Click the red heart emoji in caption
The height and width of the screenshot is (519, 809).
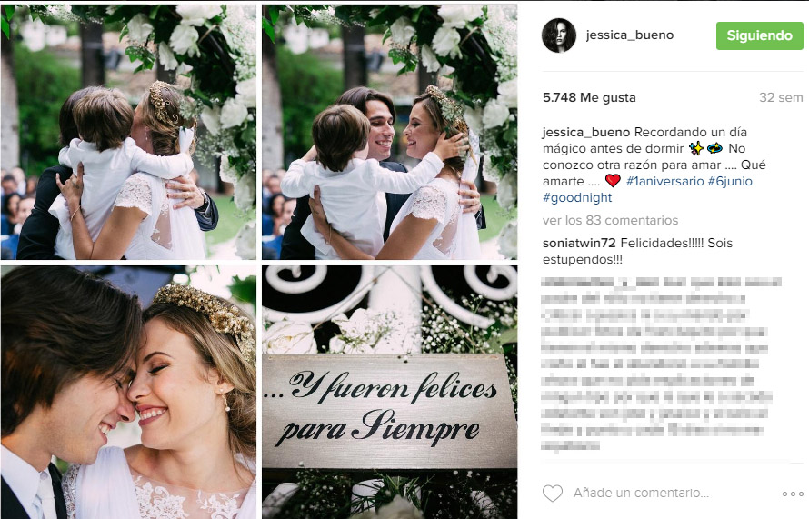pyautogui.click(x=613, y=181)
